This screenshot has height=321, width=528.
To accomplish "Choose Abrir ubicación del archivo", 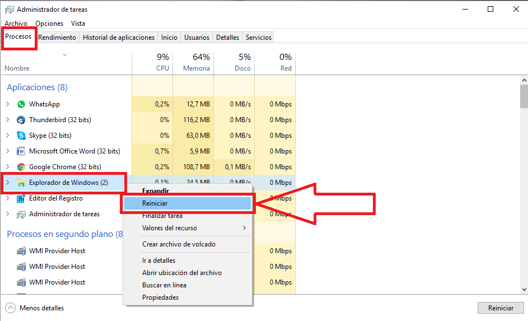I will pos(187,273).
